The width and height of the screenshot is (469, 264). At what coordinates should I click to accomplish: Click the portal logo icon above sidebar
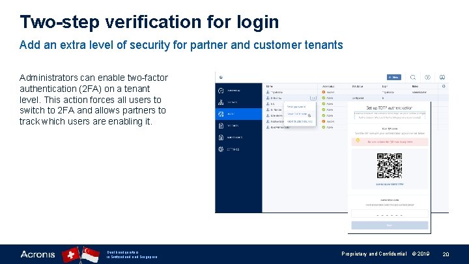(221, 77)
